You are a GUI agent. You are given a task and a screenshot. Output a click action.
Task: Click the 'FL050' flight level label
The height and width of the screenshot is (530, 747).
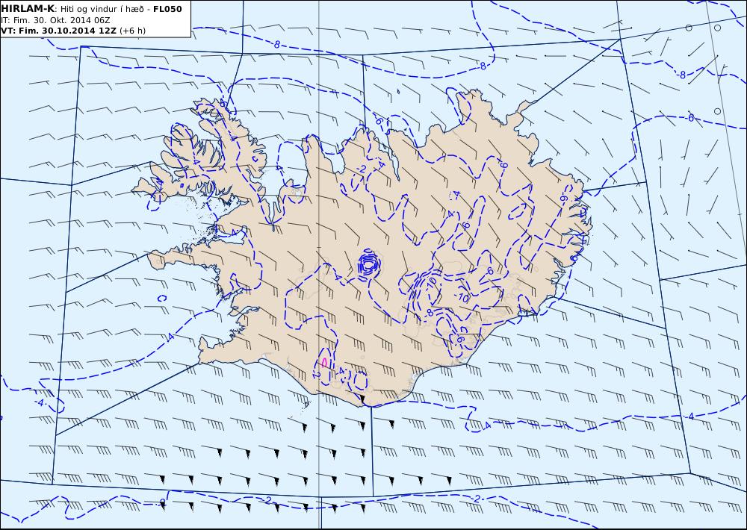click(167, 8)
